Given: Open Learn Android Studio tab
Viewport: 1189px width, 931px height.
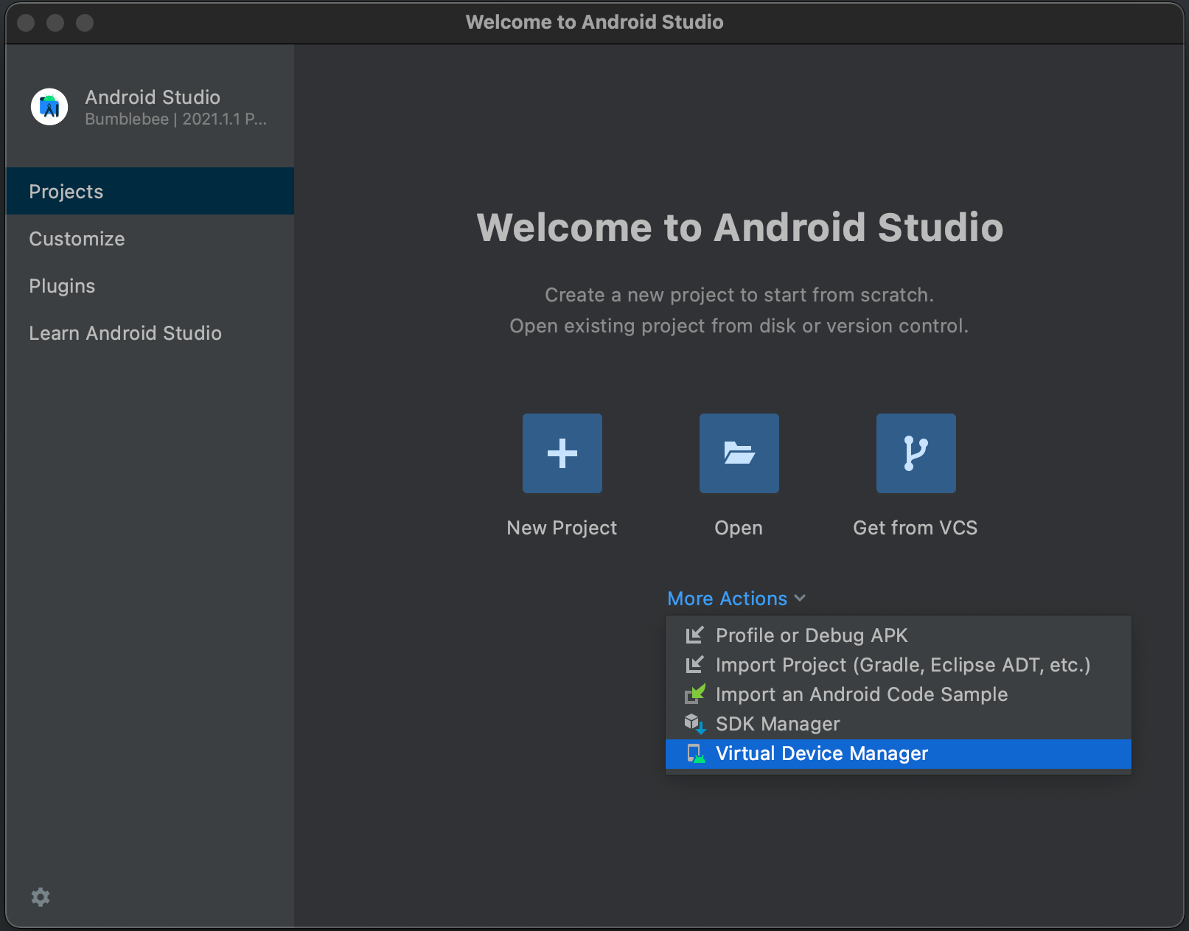Looking at the screenshot, I should point(150,333).
